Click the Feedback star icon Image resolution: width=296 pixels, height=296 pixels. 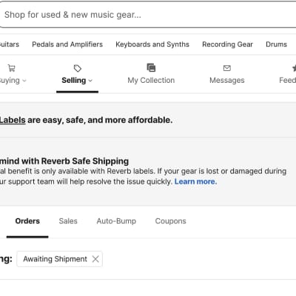pos(294,68)
